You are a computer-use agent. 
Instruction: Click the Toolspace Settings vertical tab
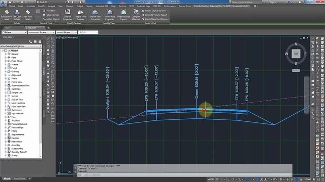[44, 71]
